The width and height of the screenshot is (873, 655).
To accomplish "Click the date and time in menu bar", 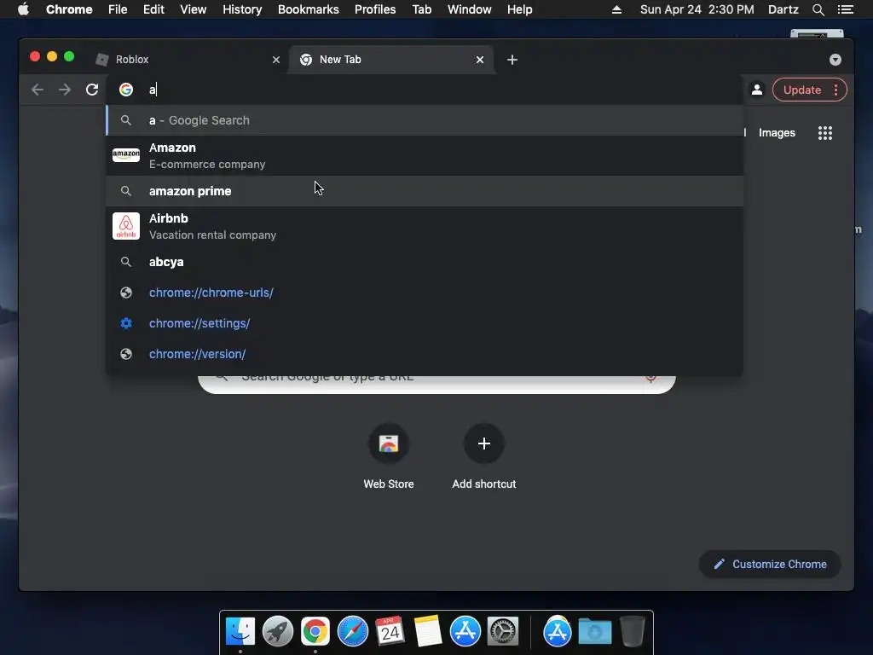I will pos(697,9).
